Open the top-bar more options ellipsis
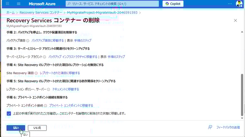The height and width of the screenshot is (137, 245). (x=230, y=4)
